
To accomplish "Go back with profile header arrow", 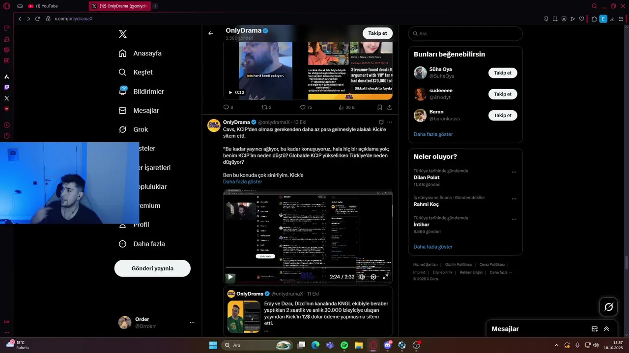I will coord(210,33).
